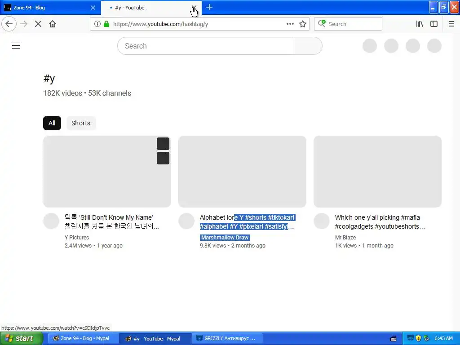
Task: Click the Forward navigation arrow
Action: coord(24,24)
